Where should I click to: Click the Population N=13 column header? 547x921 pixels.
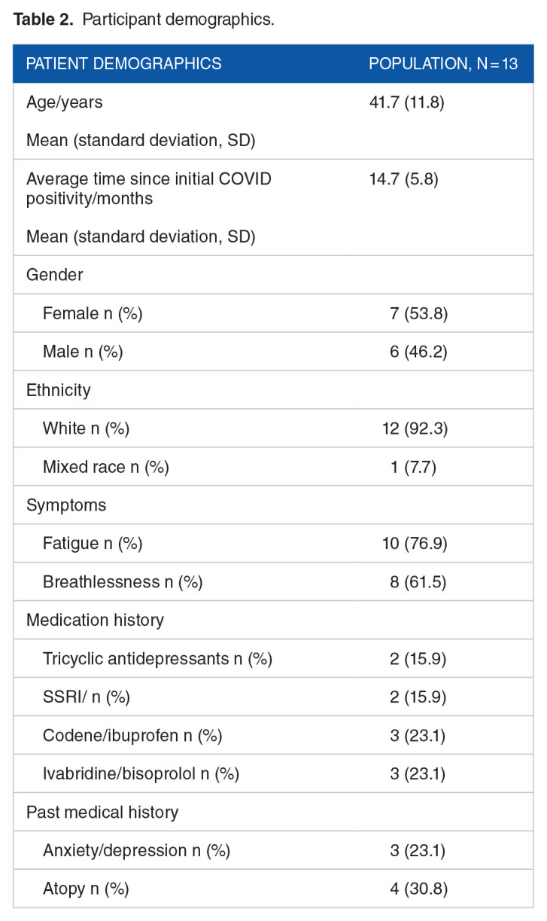pyautogui.click(x=443, y=63)
